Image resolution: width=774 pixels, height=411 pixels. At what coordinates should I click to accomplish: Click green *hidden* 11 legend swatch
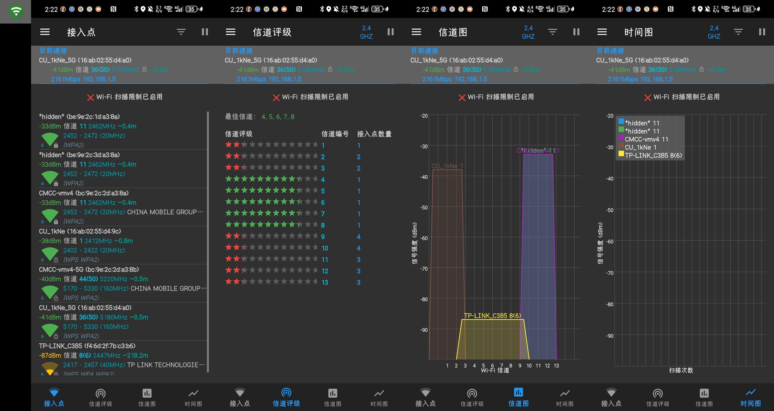621,129
